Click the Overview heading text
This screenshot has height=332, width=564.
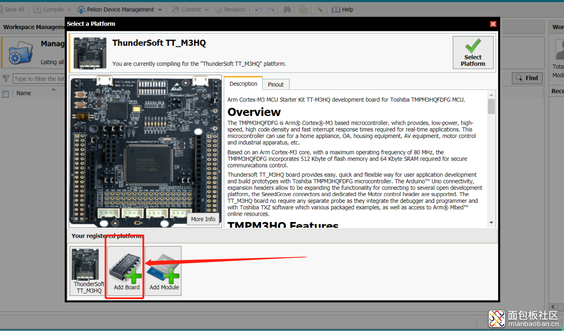pyautogui.click(x=254, y=112)
